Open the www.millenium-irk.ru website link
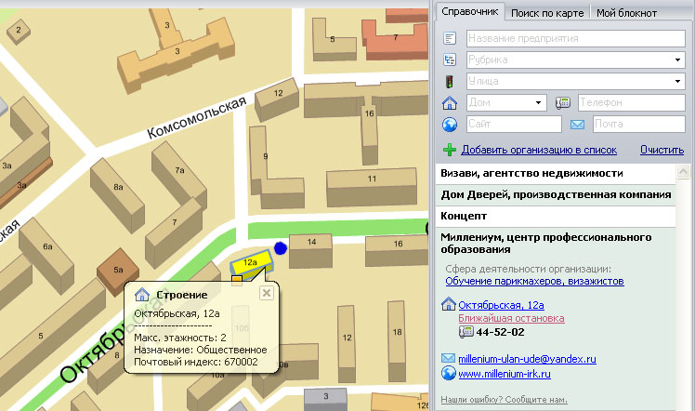 click(x=505, y=374)
